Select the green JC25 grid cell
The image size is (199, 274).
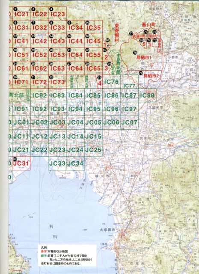pyautogui.click(x=93, y=150)
